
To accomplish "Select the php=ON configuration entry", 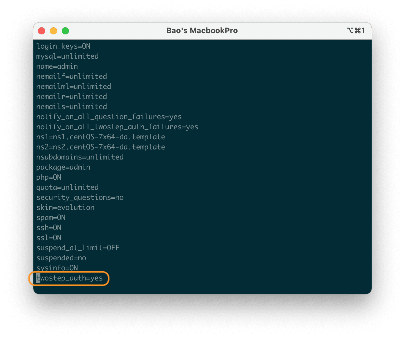I will (49, 177).
